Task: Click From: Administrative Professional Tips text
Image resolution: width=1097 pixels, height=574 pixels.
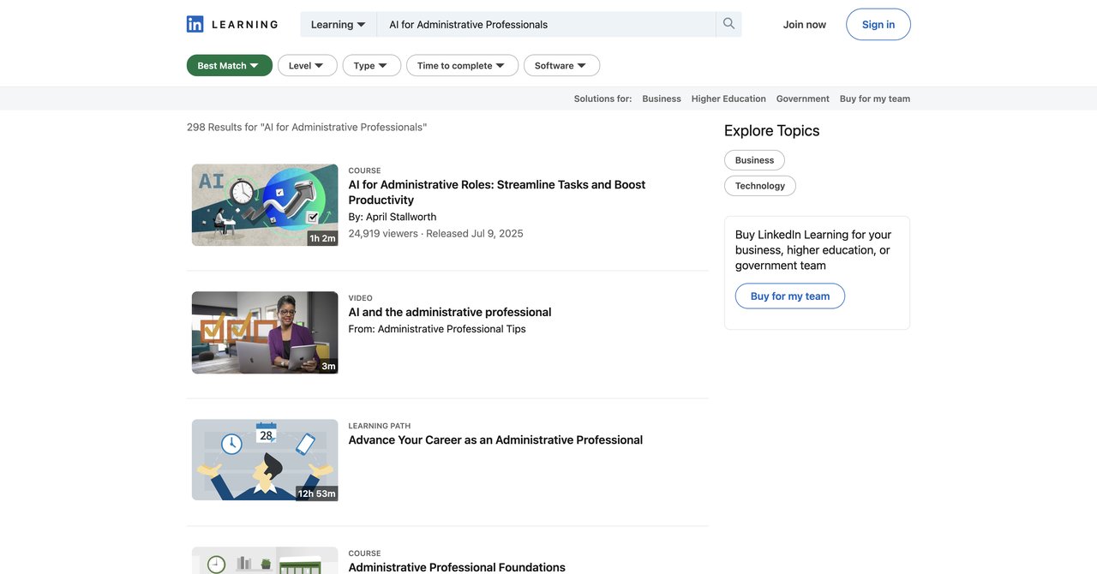Action: tap(437, 329)
